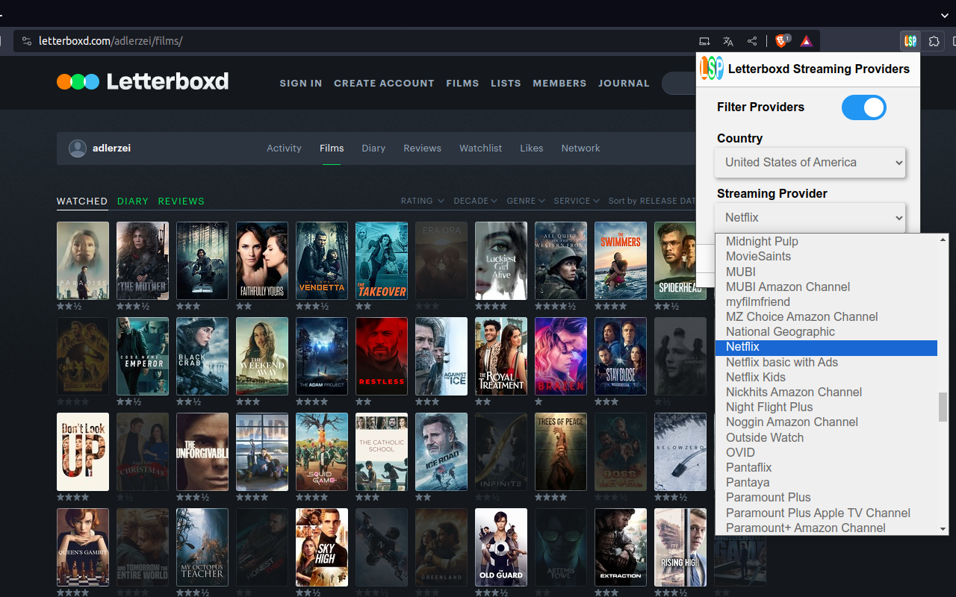Open the browser extensions puzzle icon
Viewport: 956px width, 597px height.
934,41
